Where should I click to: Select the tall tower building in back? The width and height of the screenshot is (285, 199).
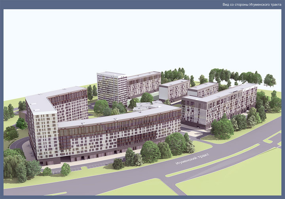112,89
